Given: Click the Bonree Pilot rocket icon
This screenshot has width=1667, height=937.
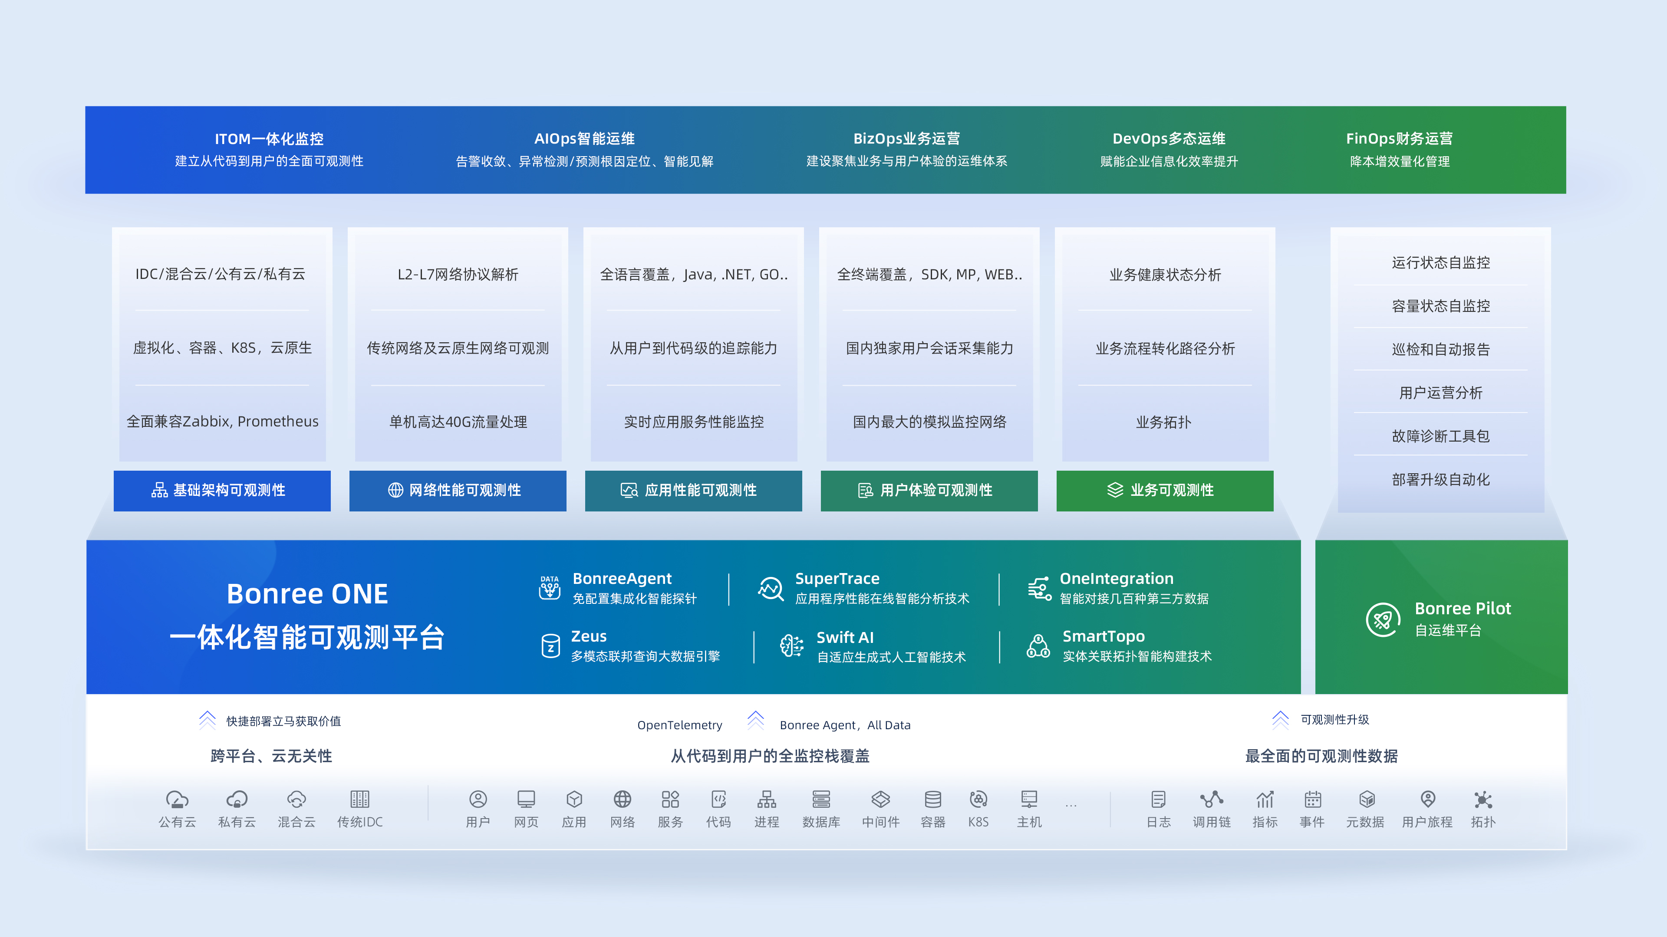Looking at the screenshot, I should pyautogui.click(x=1384, y=619).
